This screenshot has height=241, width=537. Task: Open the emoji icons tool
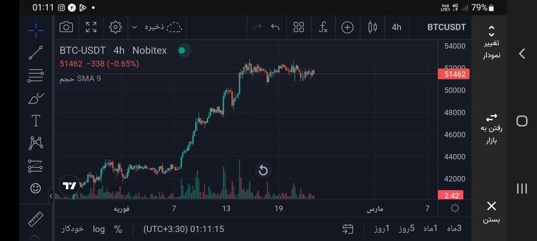(x=36, y=188)
